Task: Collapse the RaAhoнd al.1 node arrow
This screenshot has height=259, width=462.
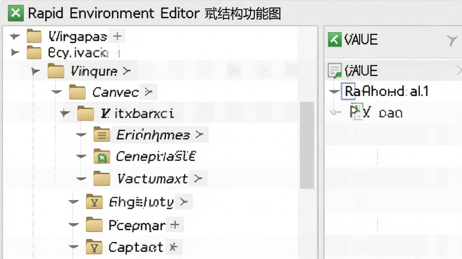Action: tap(334, 91)
